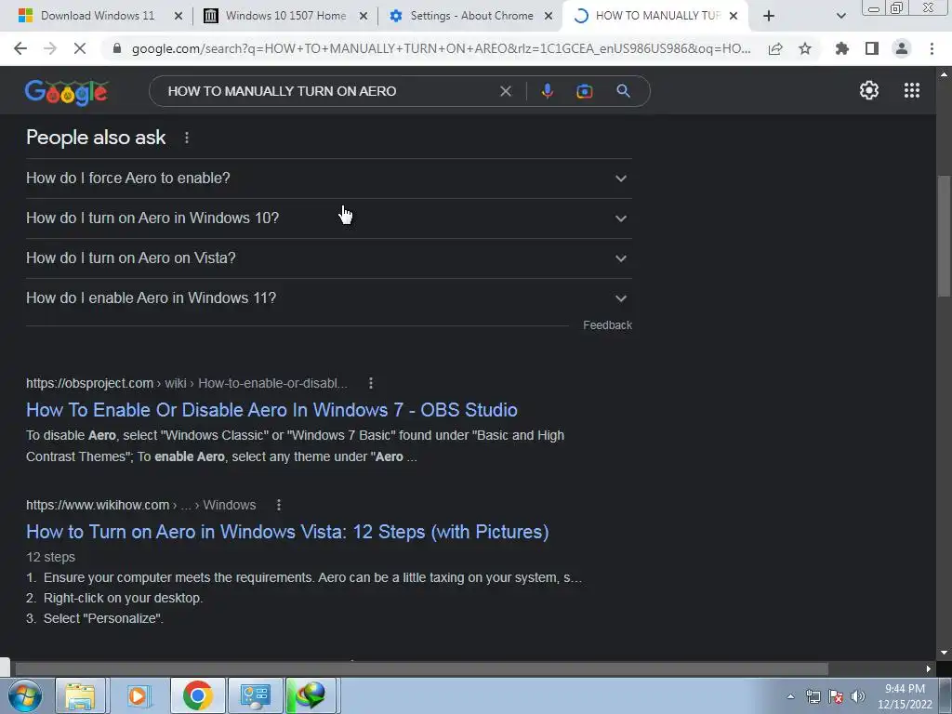Click the share page icon in address bar

click(775, 49)
